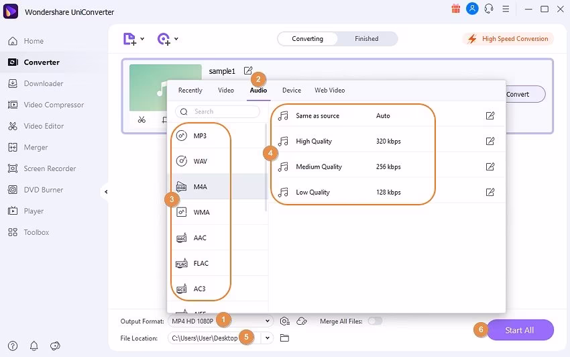Screen dimensions: 570x357
Task: Click the sample1 file name text
Action: (222, 71)
